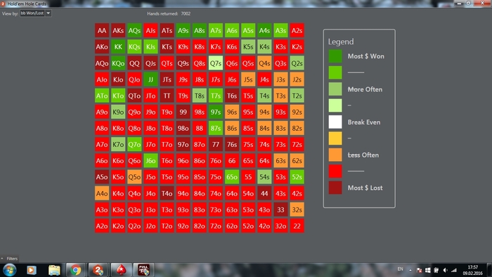The image size is (492, 277).
Task: Select the 87s green cell
Action: [216, 128]
